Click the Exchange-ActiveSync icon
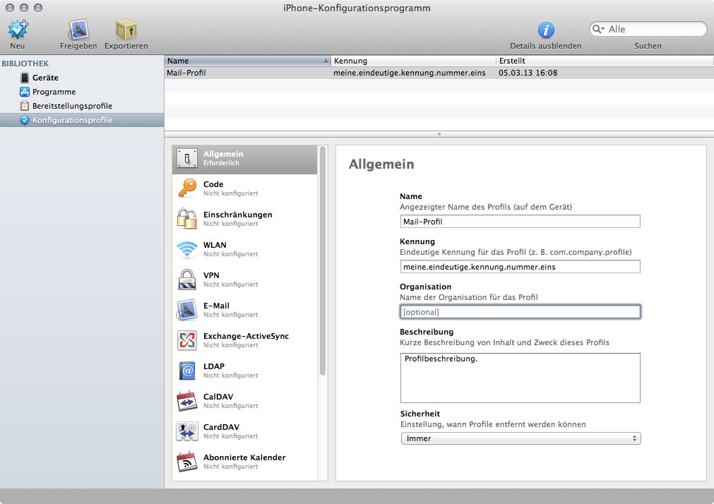Screen dimensions: 714x504 click(x=187, y=340)
